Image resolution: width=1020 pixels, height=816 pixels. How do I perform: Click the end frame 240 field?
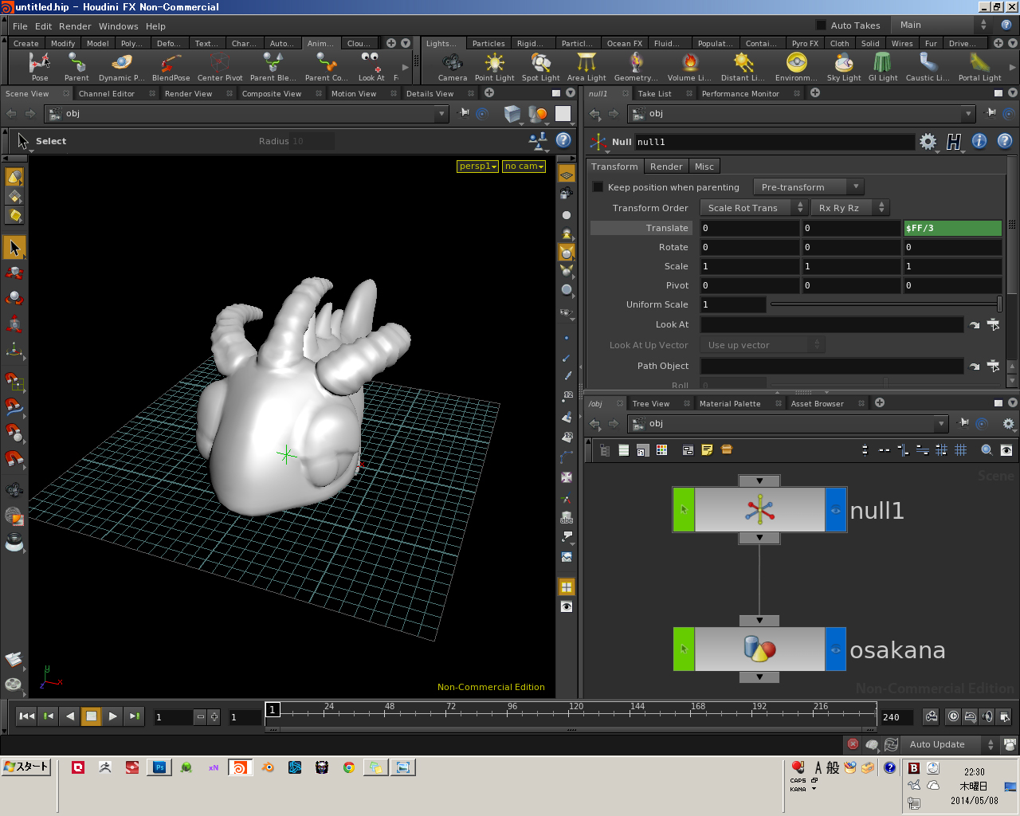tap(898, 717)
